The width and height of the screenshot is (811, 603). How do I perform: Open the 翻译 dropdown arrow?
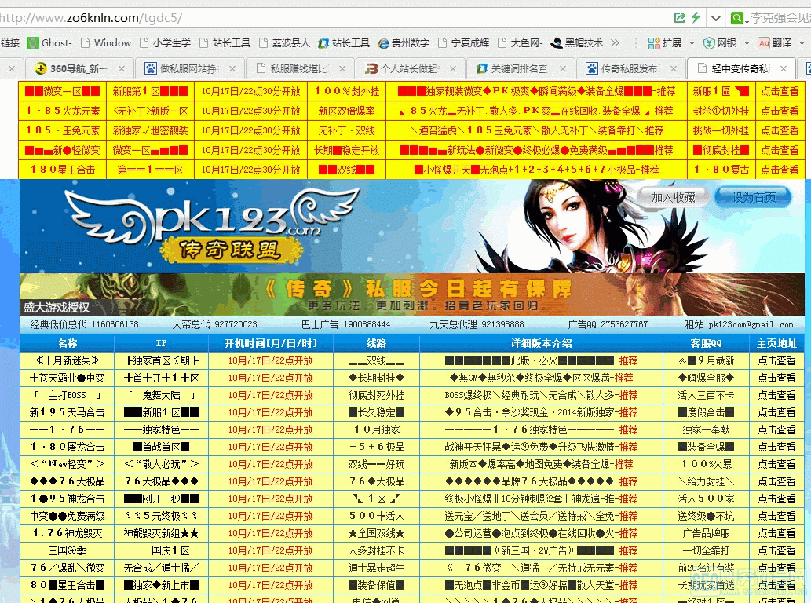click(802, 43)
